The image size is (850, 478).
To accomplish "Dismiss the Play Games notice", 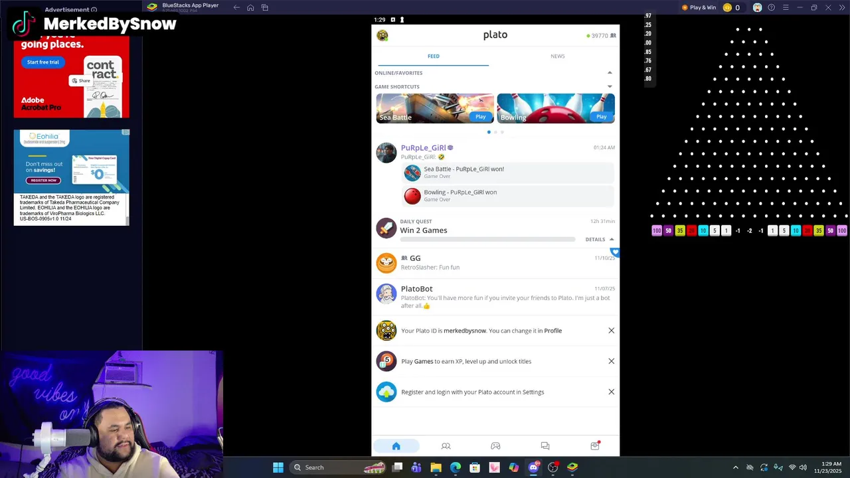I will pyautogui.click(x=612, y=361).
